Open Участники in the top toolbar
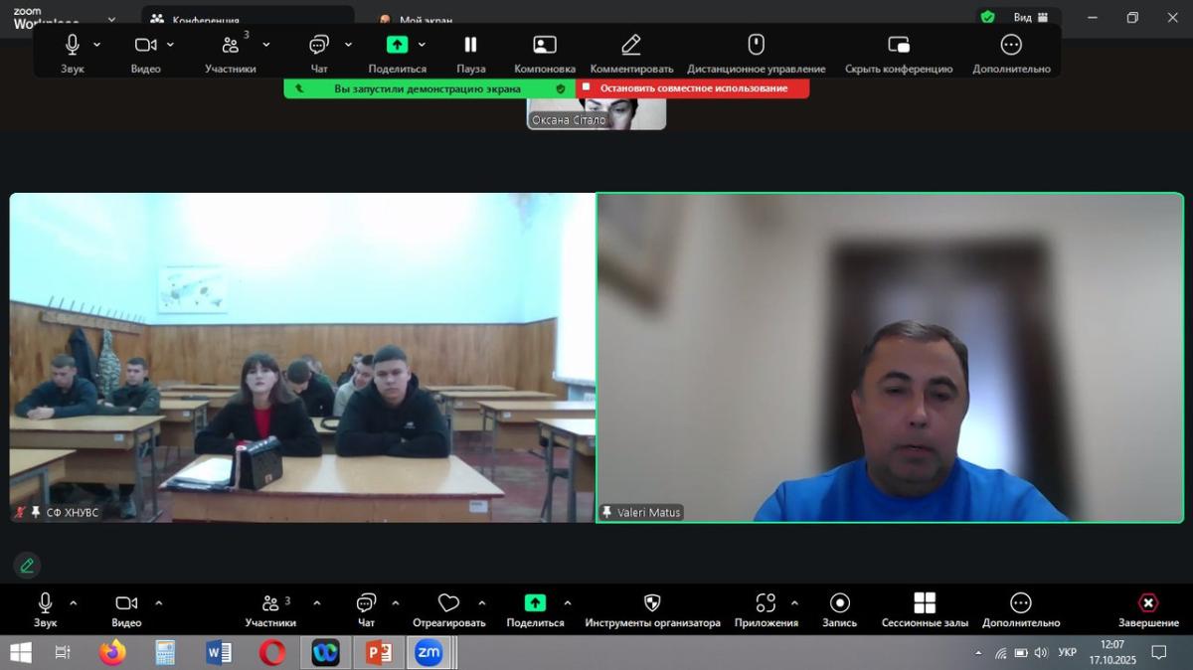Screen dimensions: 1193x670 [x=231, y=52]
